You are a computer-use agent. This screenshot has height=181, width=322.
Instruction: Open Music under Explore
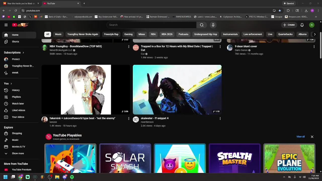[19, 140]
